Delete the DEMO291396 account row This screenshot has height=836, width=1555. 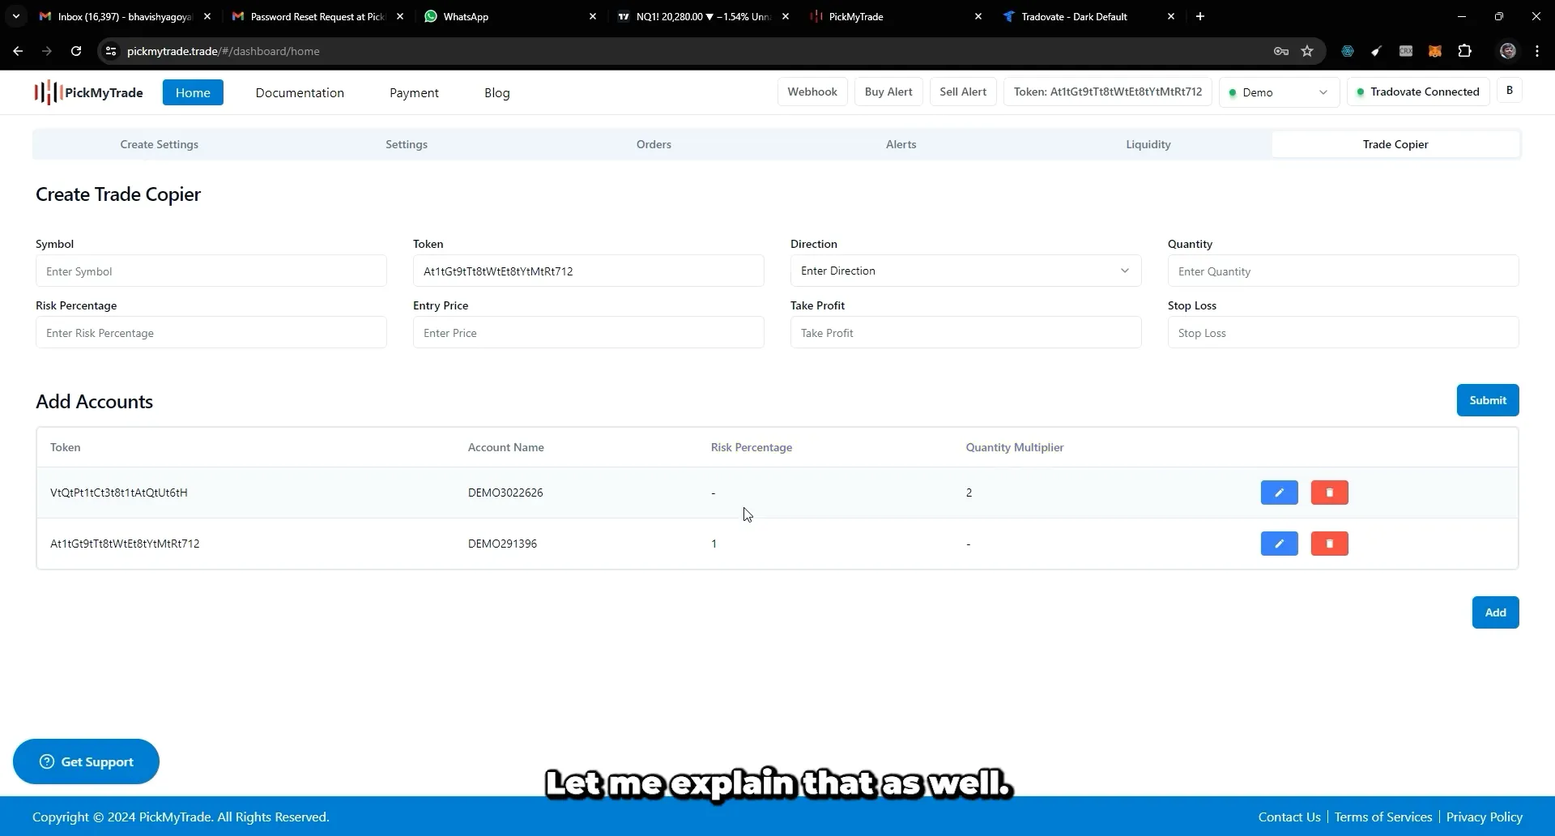click(x=1329, y=544)
